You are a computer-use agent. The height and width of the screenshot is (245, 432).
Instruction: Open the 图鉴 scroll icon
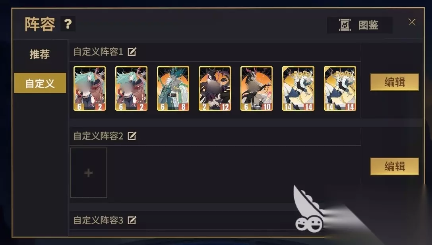point(345,25)
